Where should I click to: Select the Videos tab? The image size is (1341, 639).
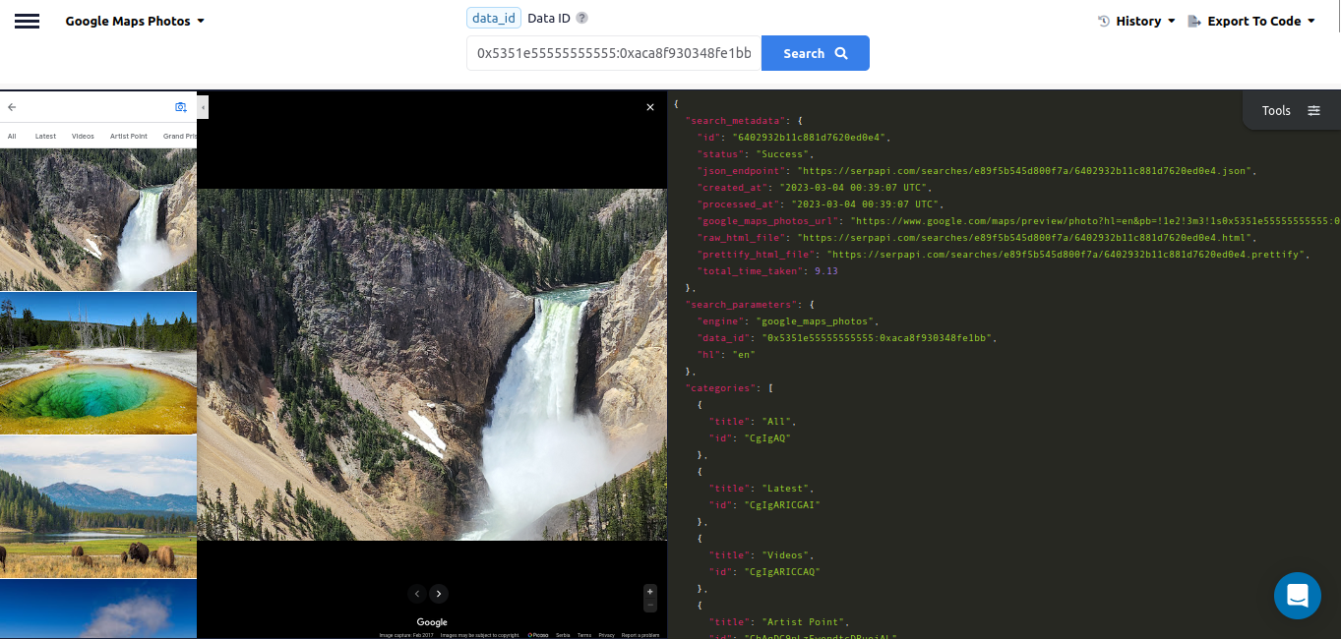pos(83,137)
